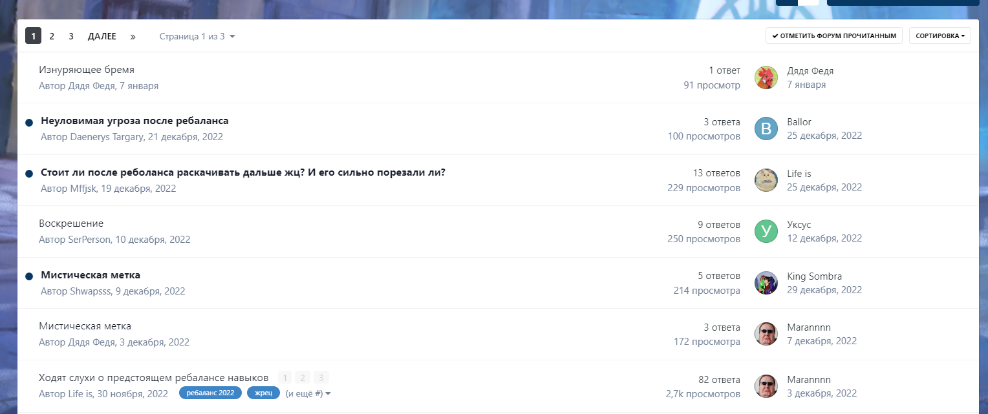The height and width of the screenshot is (414, 988).
Task: Expand the (и ещё #) tags list
Action: coord(308,393)
